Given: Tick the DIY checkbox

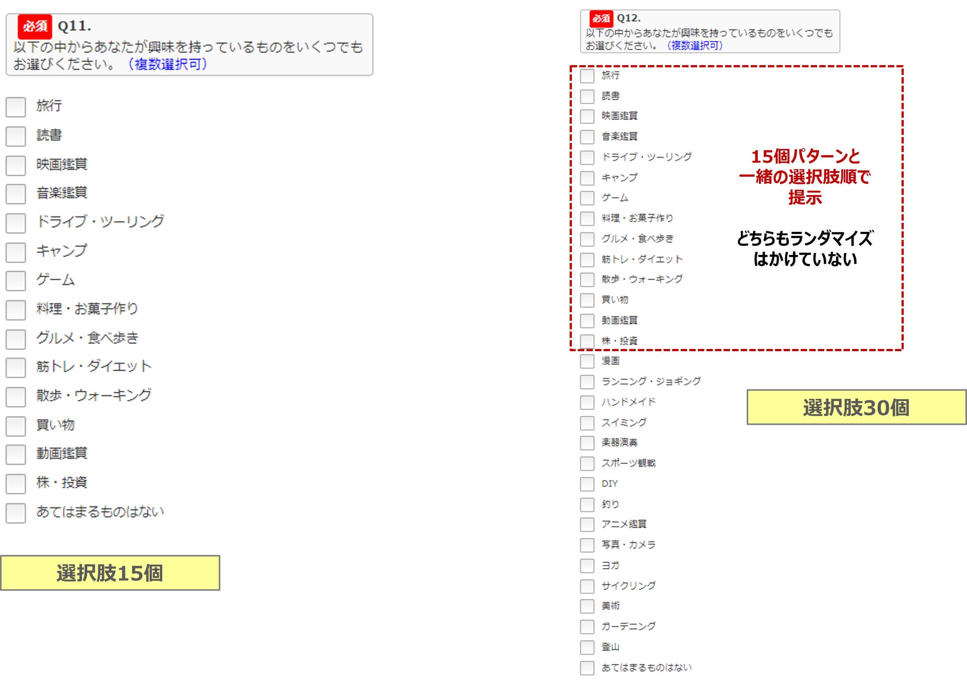Looking at the screenshot, I should click(587, 484).
